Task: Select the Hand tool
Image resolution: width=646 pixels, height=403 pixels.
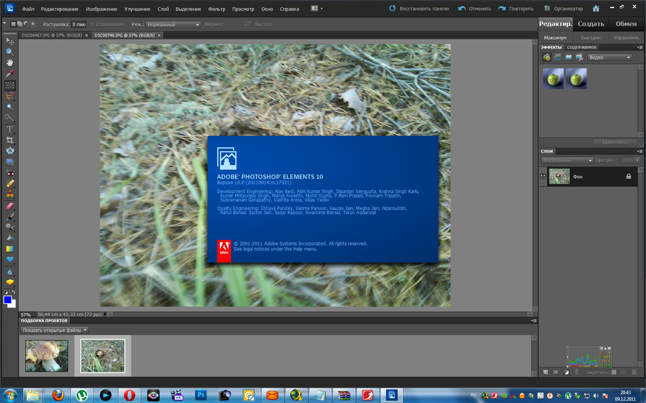Action: click(x=10, y=63)
